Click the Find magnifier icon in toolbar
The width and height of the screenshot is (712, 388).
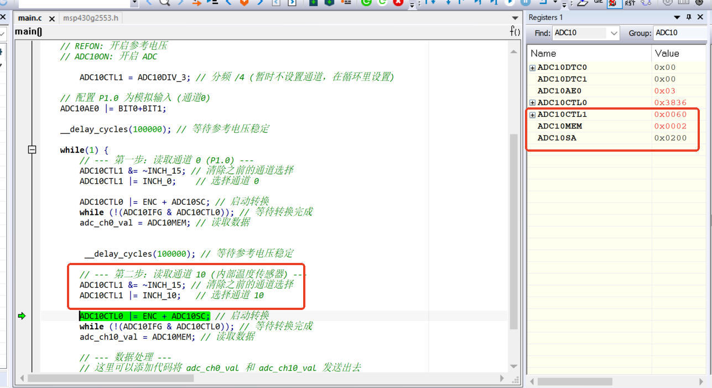[x=164, y=2]
